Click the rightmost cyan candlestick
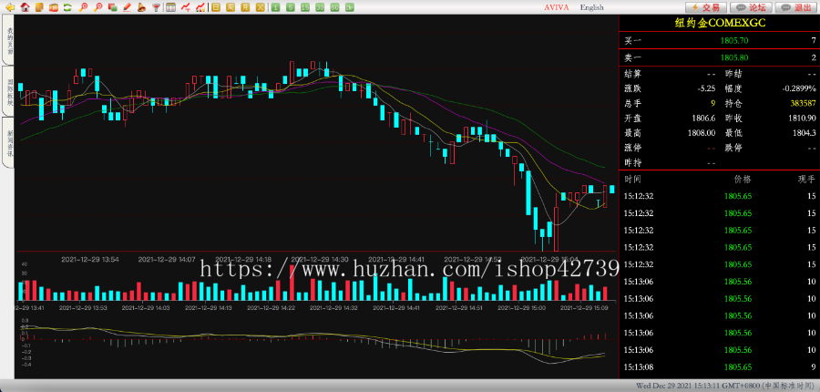 [x=612, y=189]
